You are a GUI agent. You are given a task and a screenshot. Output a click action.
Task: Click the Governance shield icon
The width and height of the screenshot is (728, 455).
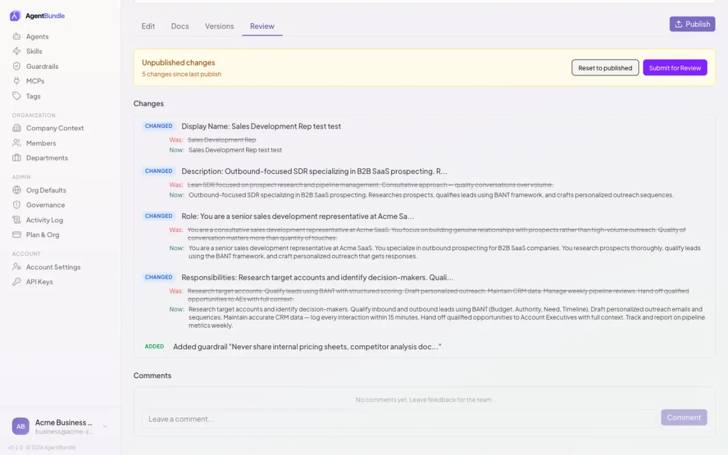pyautogui.click(x=16, y=205)
